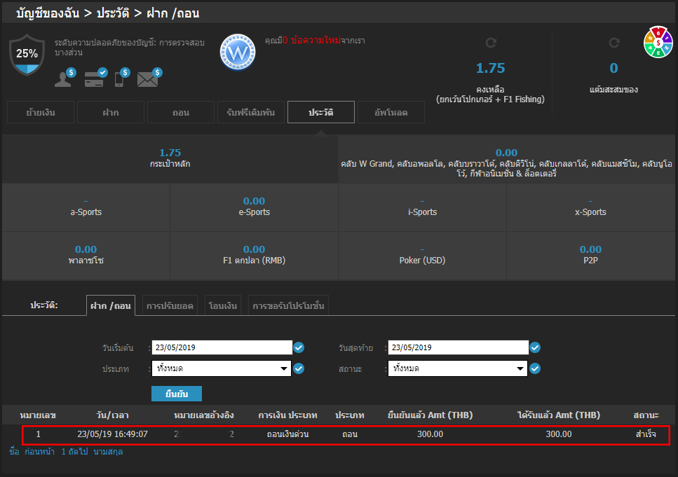Refresh the reward points counter
Image resolution: width=678 pixels, height=477 pixels.
pyautogui.click(x=614, y=43)
